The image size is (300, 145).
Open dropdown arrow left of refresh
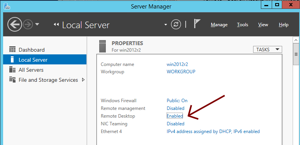(166, 25)
